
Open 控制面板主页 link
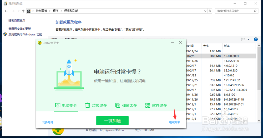click(17, 20)
